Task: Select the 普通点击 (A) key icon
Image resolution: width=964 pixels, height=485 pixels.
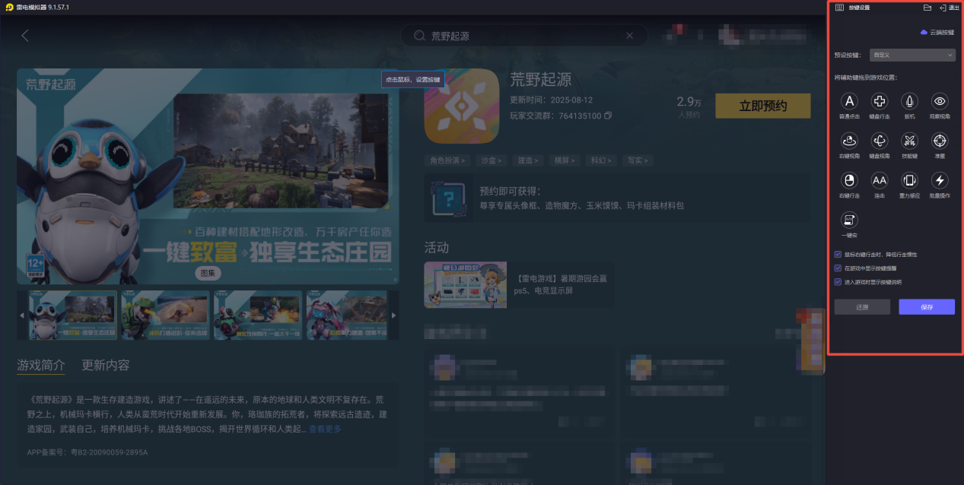Action: click(850, 101)
